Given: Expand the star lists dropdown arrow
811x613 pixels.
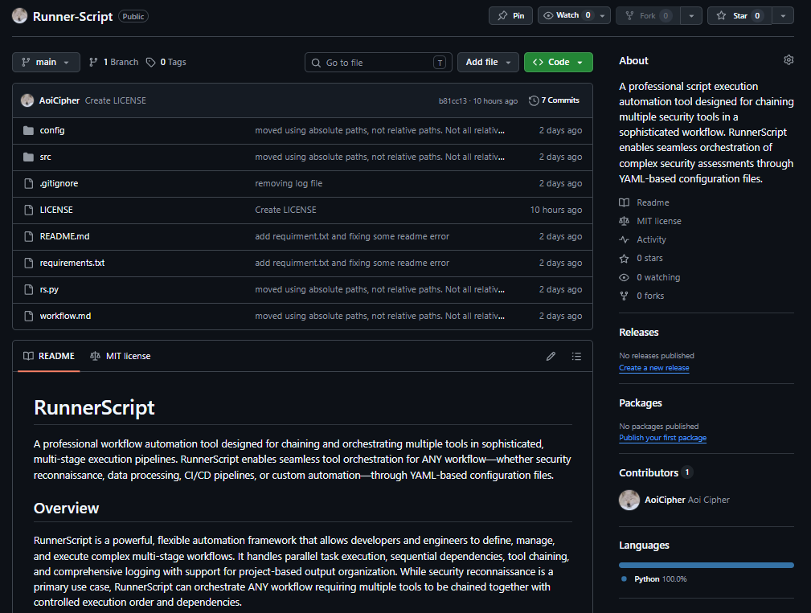Looking at the screenshot, I should point(783,15).
